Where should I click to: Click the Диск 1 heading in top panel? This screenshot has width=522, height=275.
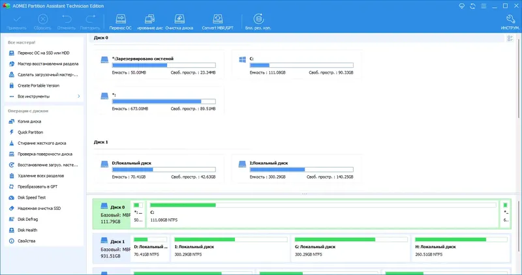pos(101,142)
